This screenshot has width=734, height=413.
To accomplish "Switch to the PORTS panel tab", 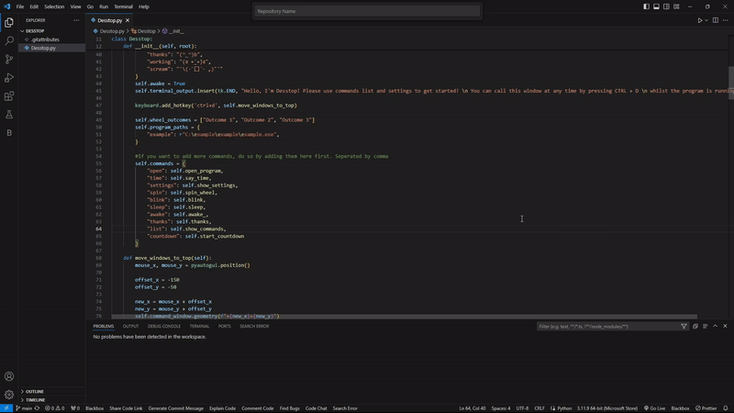I will click(x=224, y=327).
